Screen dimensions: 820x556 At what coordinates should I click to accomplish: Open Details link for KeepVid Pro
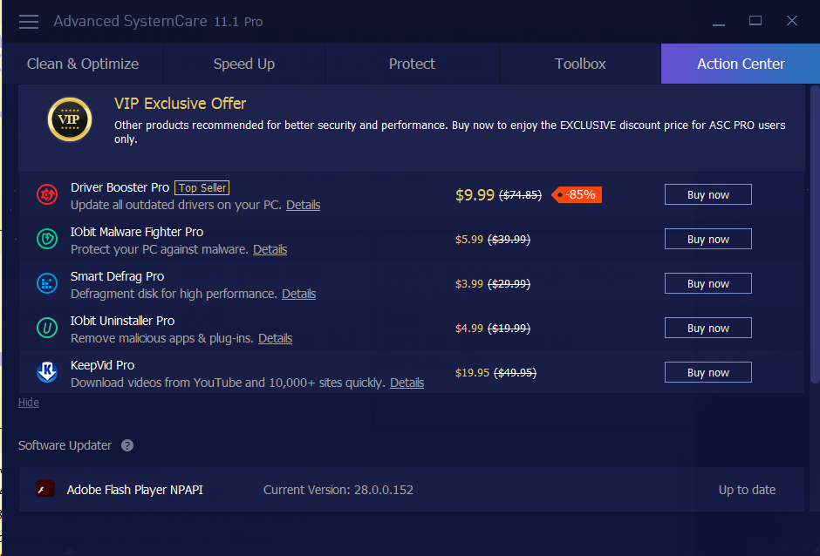(x=407, y=383)
